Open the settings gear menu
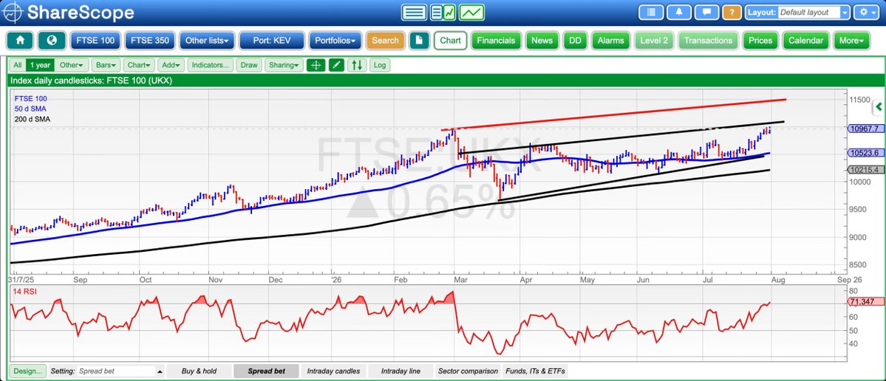Image resolution: width=886 pixels, height=381 pixels. tap(866, 13)
